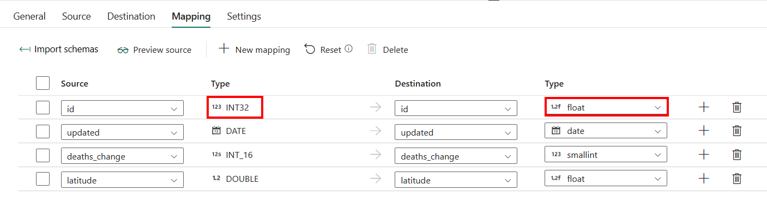Screen dimensions: 767x202
Task: Switch to the Settings tab
Action: pyautogui.click(x=244, y=16)
